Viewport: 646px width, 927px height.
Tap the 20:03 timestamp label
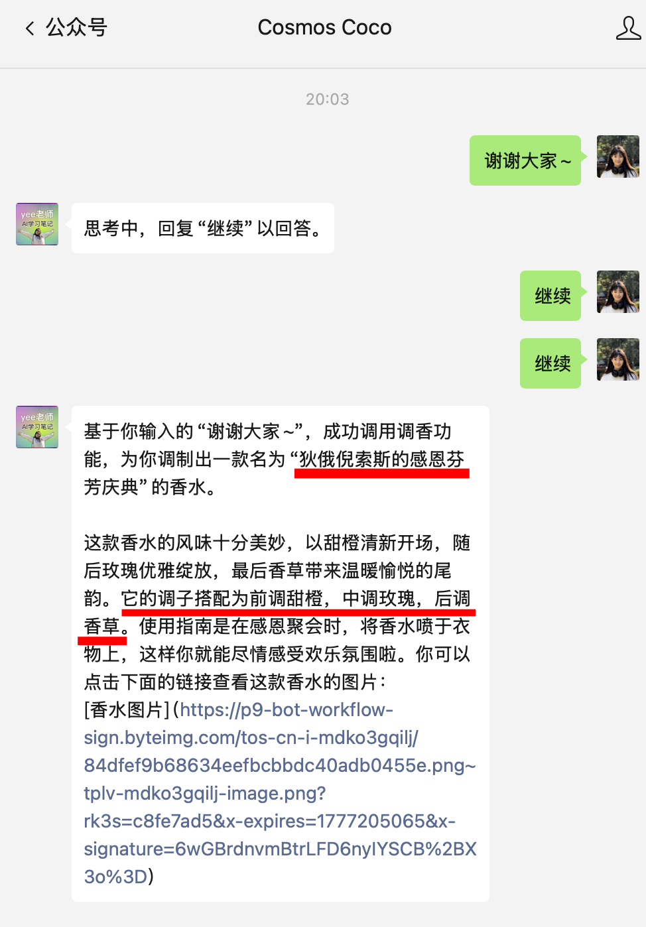point(327,99)
